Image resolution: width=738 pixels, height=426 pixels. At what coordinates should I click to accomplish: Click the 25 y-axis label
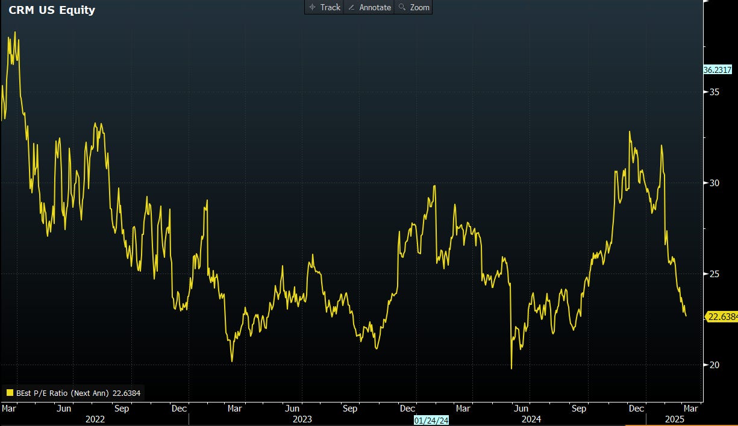714,274
